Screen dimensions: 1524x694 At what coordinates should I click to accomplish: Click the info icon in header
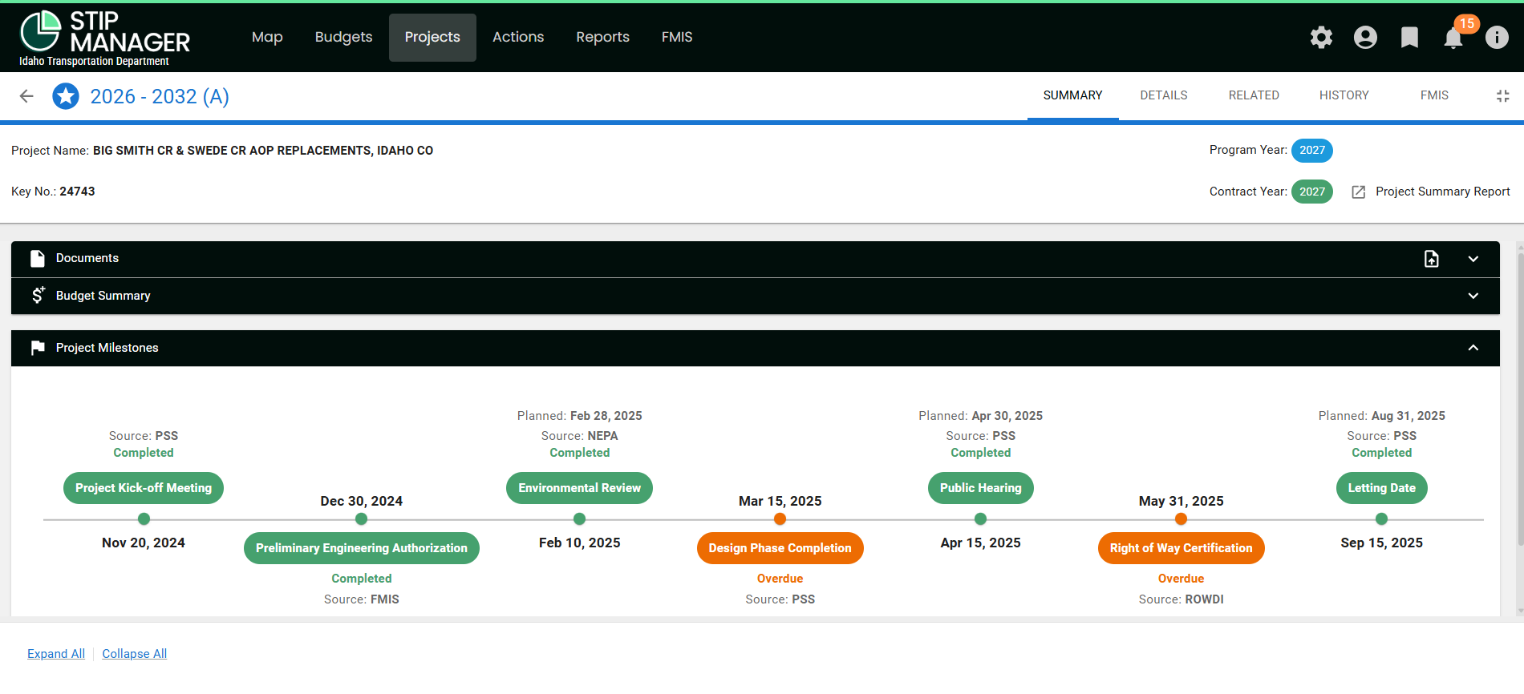[x=1497, y=38]
